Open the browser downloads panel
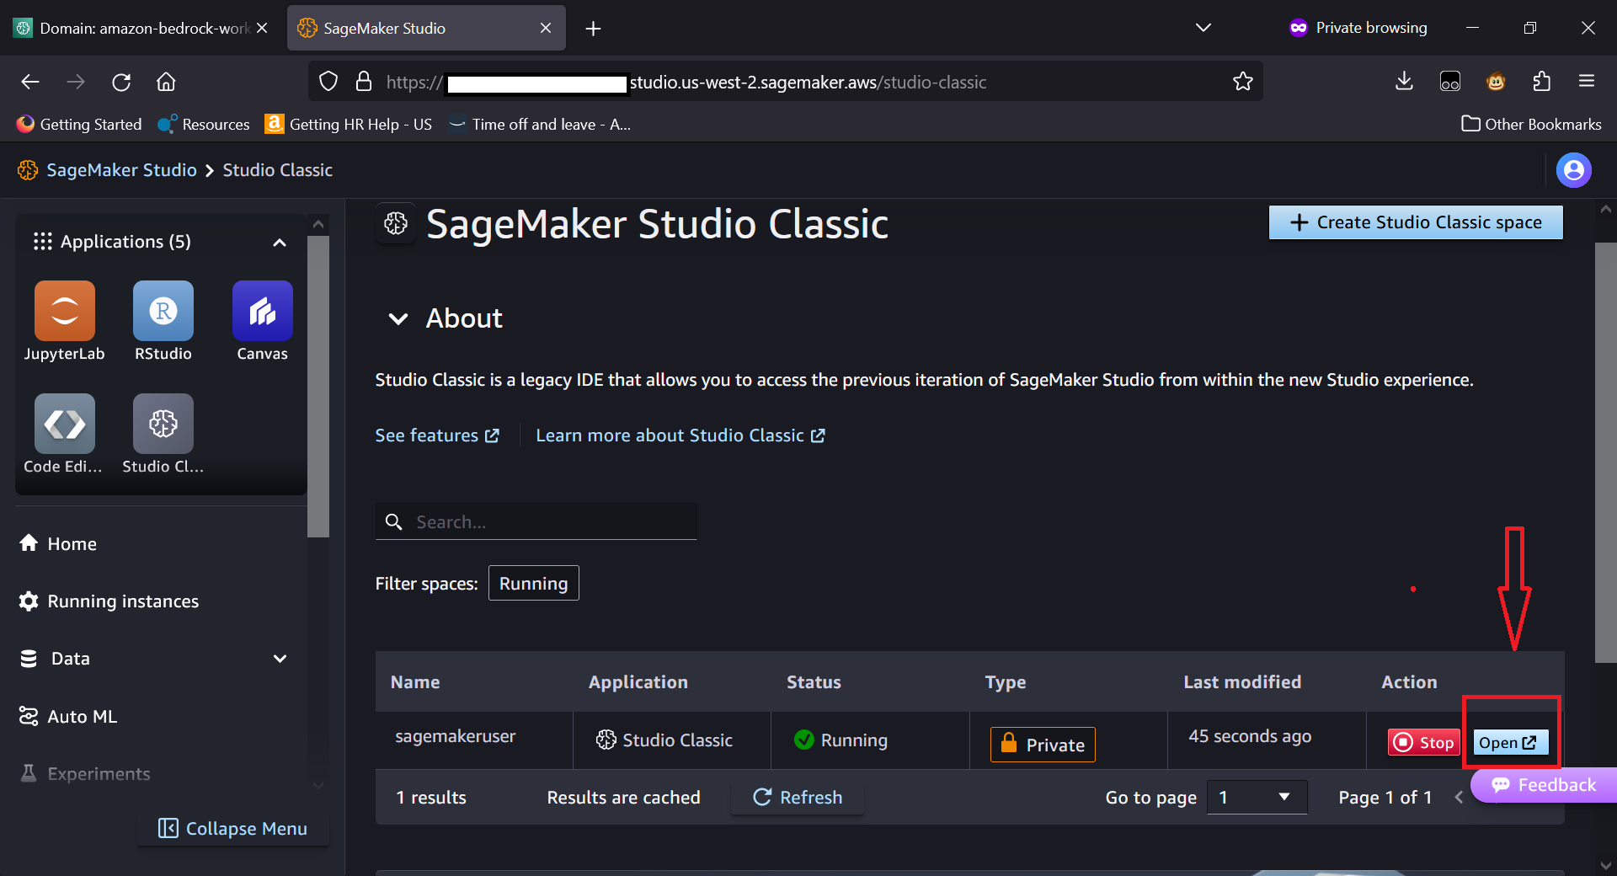Screen dimensions: 1617x876 (x=1404, y=82)
